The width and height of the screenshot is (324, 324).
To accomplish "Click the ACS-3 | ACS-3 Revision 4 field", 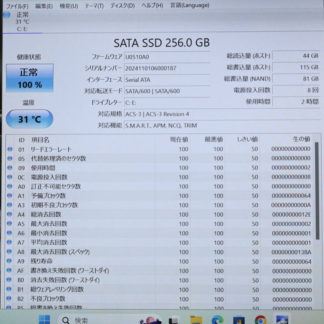I will (x=222, y=114).
